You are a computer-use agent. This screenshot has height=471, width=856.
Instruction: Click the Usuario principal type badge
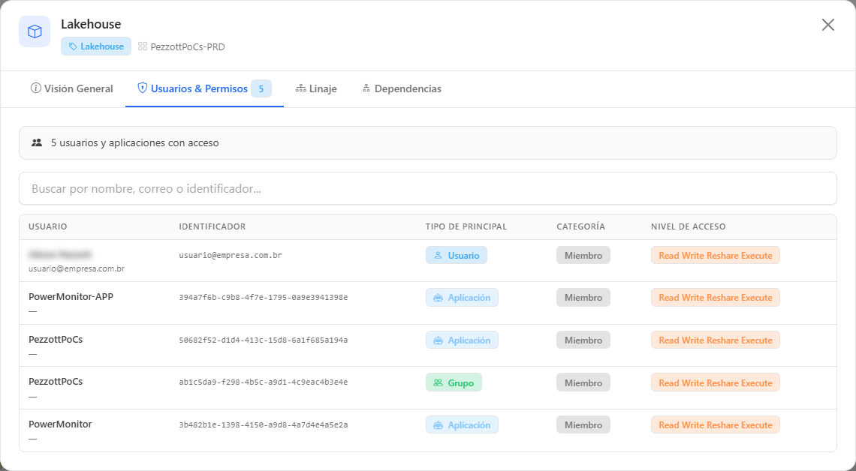pyautogui.click(x=457, y=255)
